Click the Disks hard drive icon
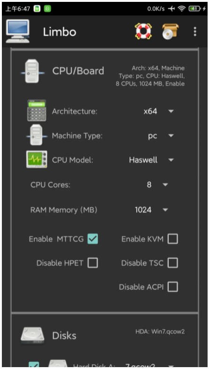Screen dimensions: 209x369 click(32, 335)
